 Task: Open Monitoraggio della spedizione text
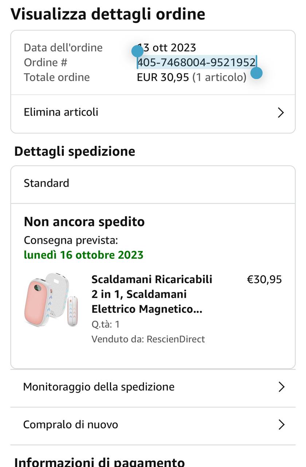[99, 387]
